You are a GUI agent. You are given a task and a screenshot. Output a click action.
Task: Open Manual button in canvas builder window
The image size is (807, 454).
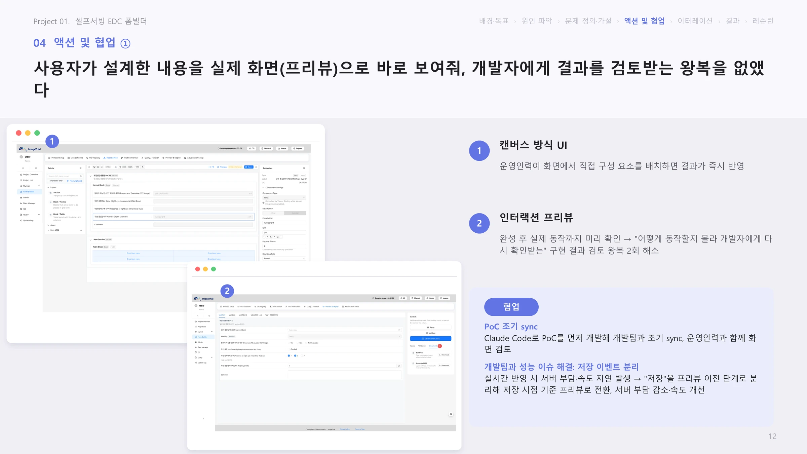click(266, 148)
